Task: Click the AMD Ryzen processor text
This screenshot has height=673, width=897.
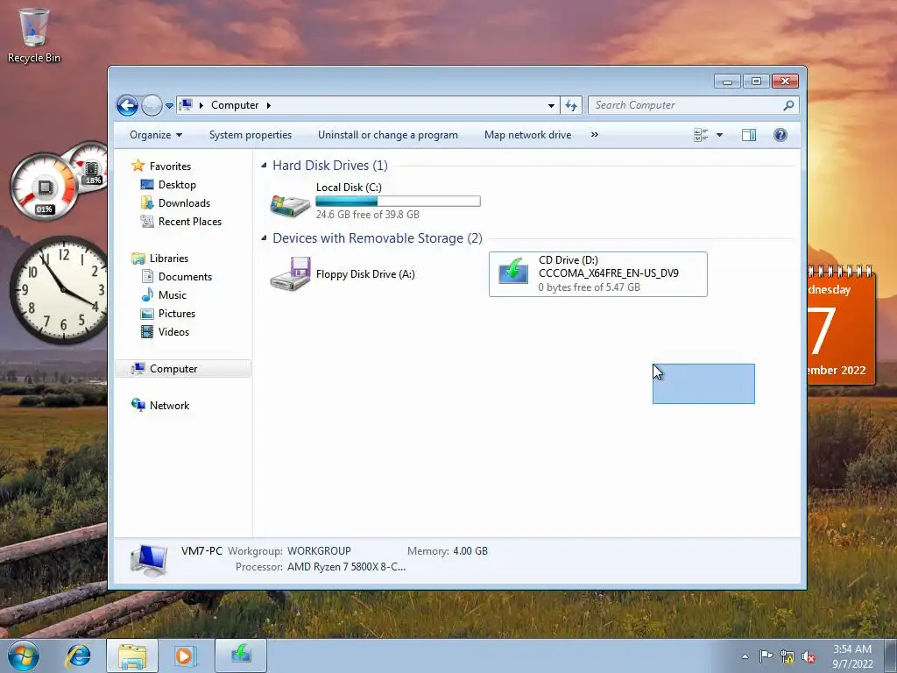Action: coord(346,567)
